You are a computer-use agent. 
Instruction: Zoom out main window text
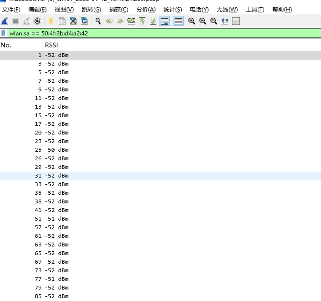(x=203, y=21)
